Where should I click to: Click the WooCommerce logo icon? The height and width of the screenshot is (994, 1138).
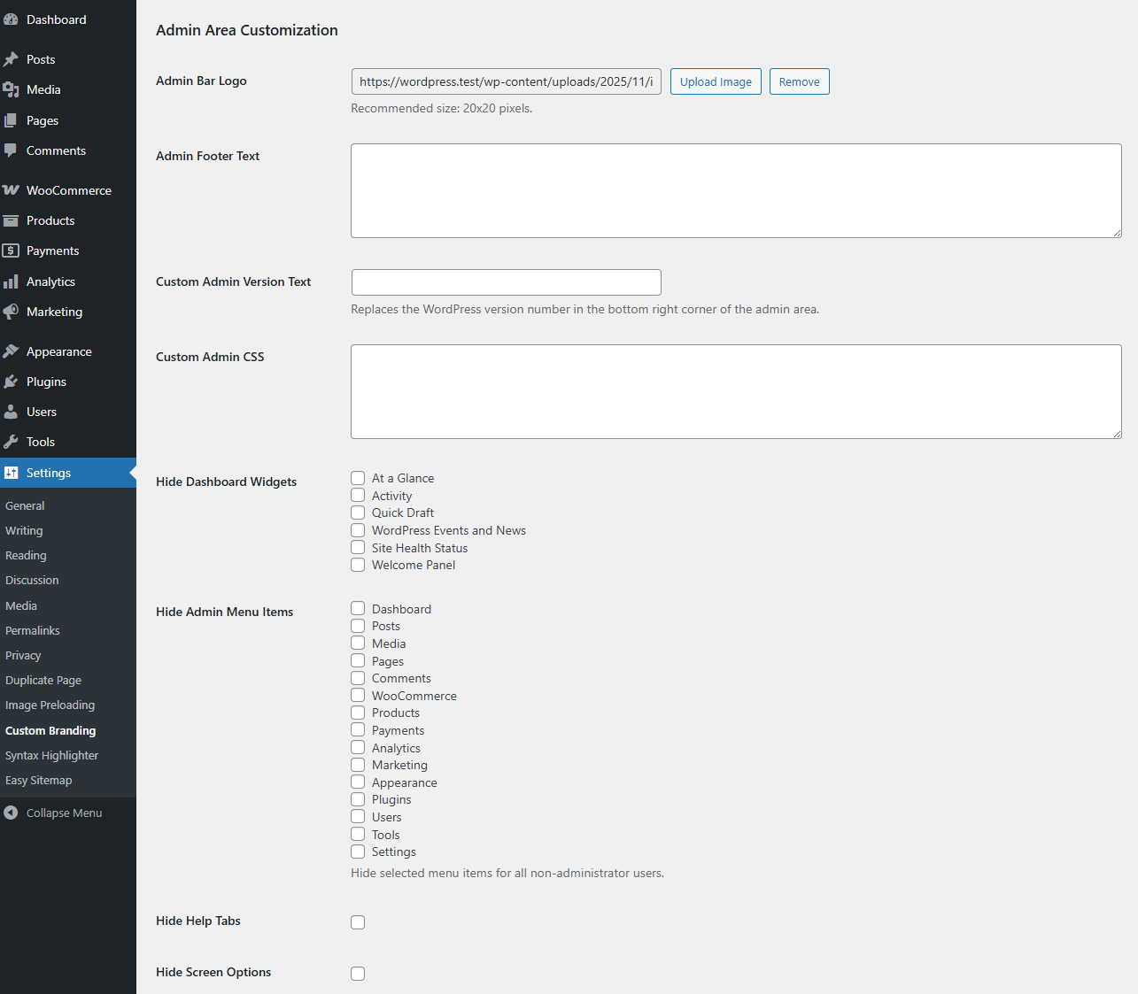[x=11, y=190]
